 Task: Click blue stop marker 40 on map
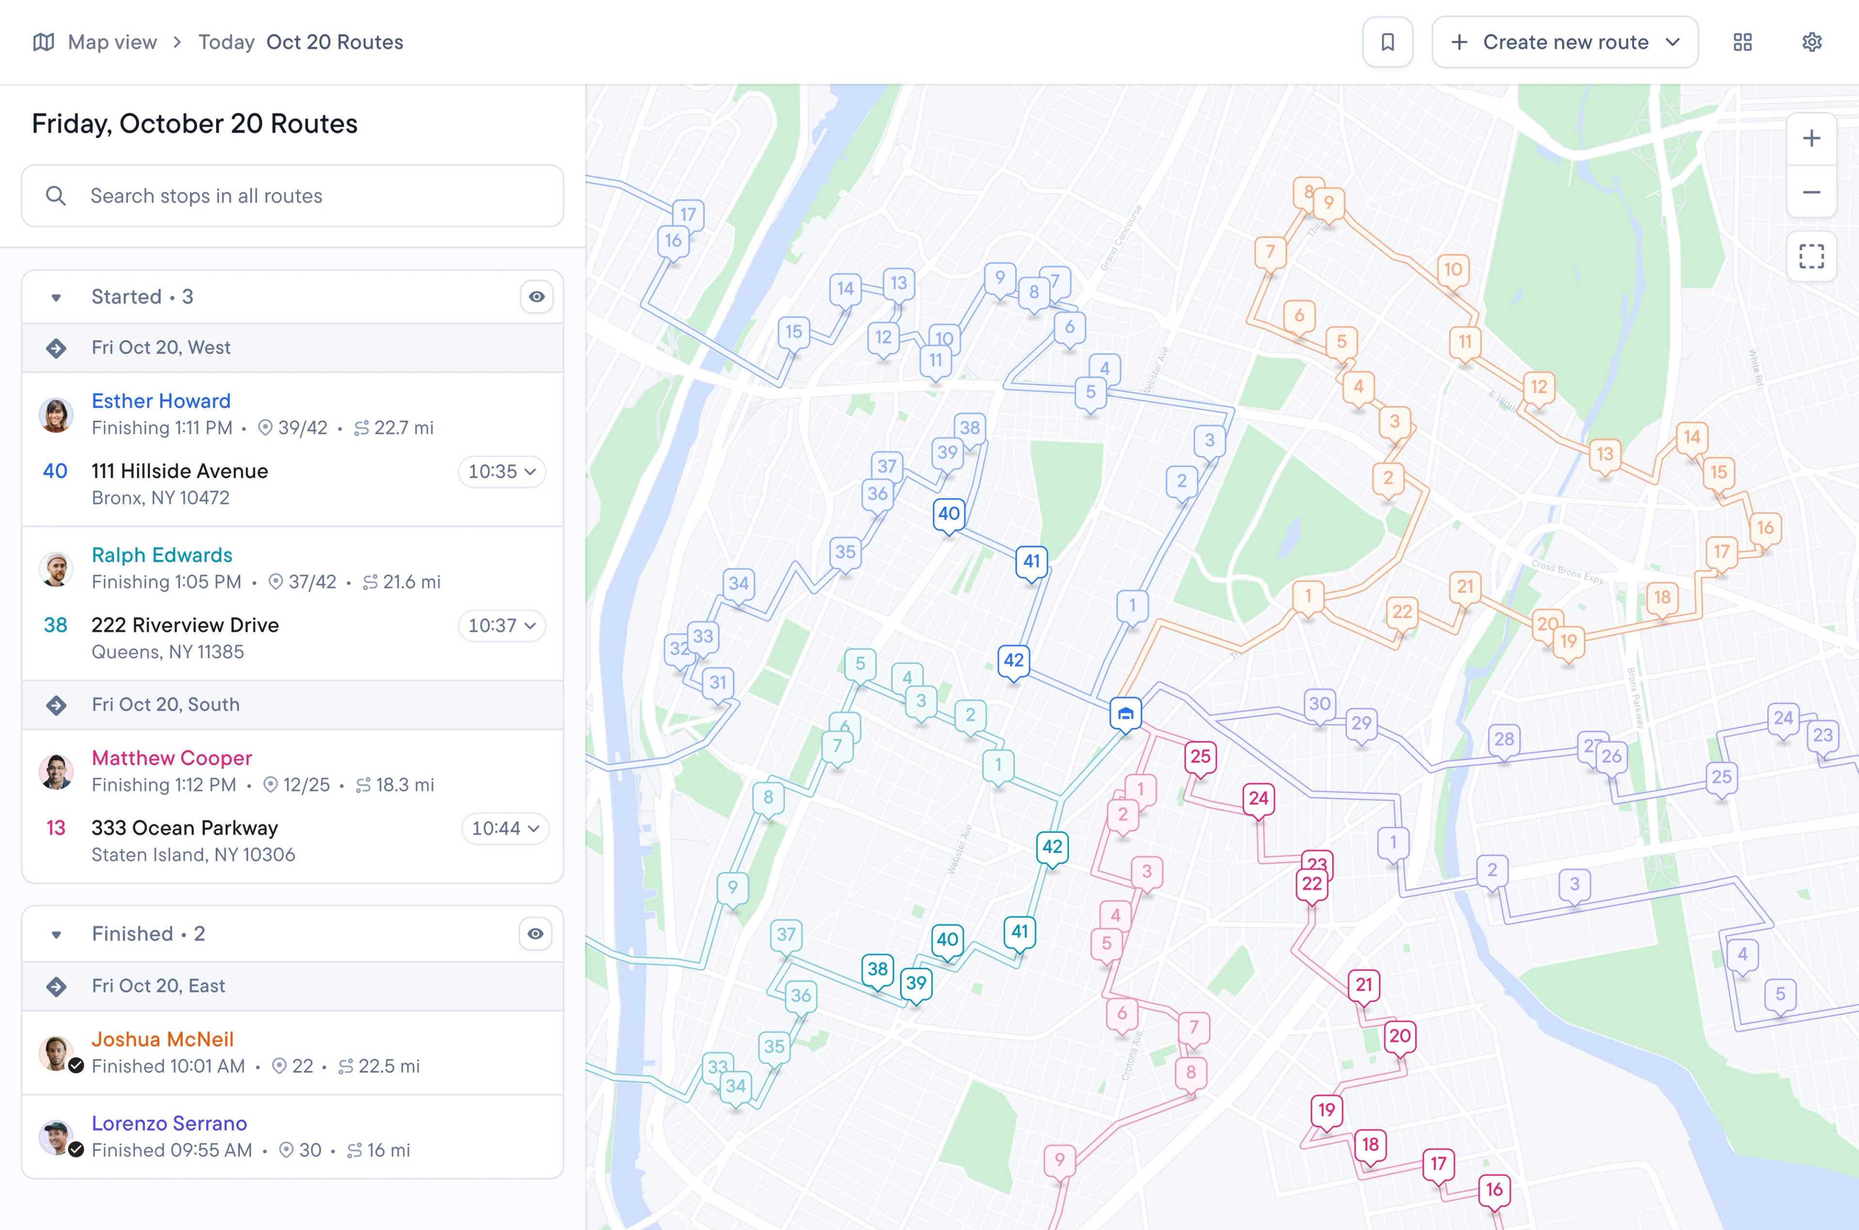(x=948, y=514)
